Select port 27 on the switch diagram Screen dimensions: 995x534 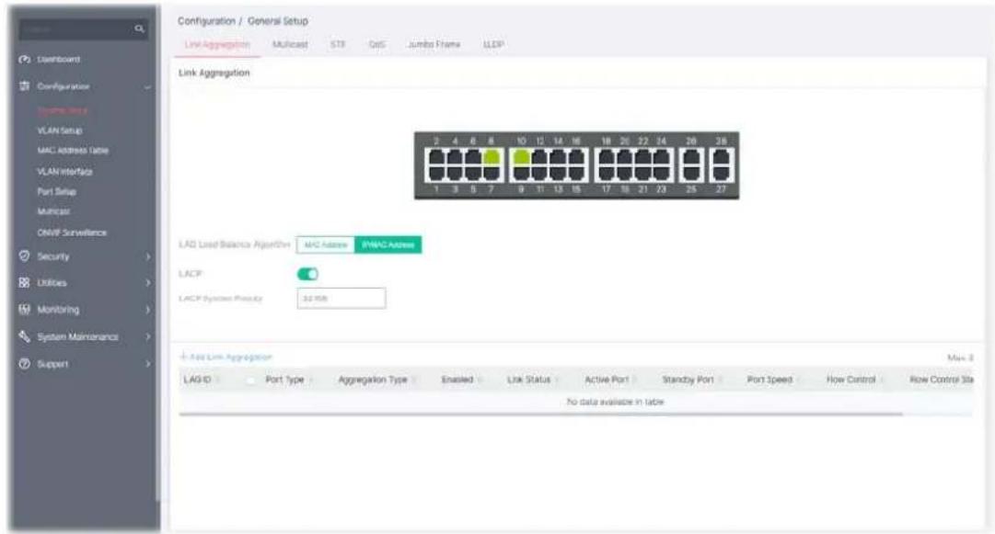[x=722, y=172]
